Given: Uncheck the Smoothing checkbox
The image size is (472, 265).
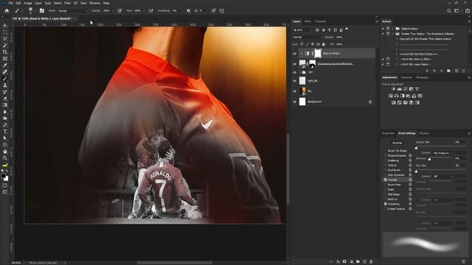Looking at the screenshot, I should point(386,204).
